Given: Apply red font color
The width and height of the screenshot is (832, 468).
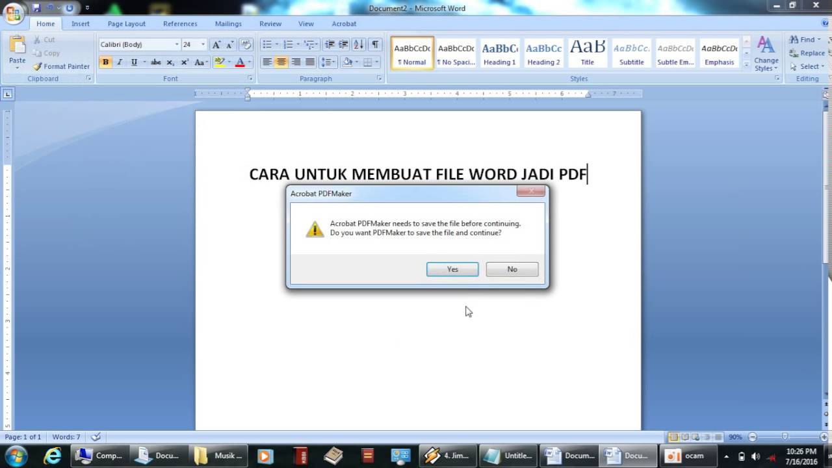Looking at the screenshot, I should pyautogui.click(x=240, y=62).
